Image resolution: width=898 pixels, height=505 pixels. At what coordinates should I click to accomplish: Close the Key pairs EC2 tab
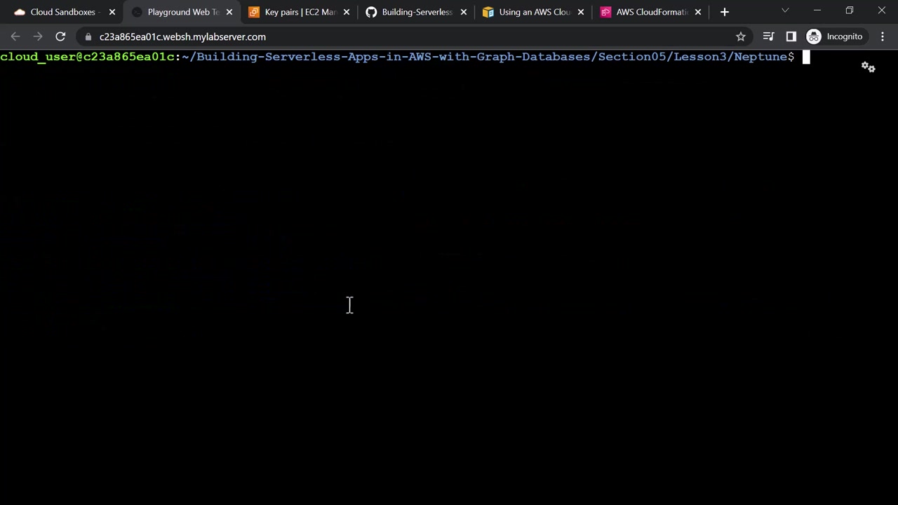point(346,12)
